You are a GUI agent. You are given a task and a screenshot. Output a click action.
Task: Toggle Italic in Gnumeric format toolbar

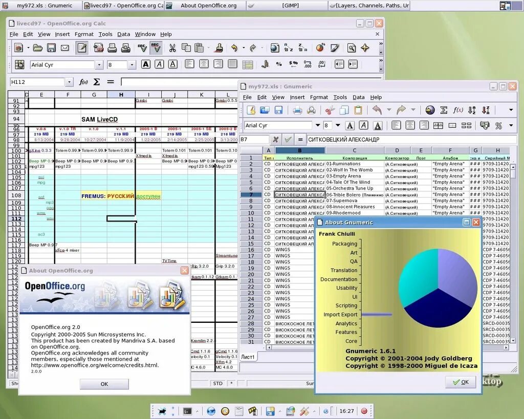point(364,125)
